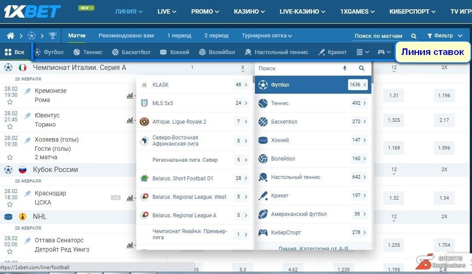This screenshot has height=274, width=472.
Task: Open the Фильтр dropdown
Action: (x=445, y=36)
